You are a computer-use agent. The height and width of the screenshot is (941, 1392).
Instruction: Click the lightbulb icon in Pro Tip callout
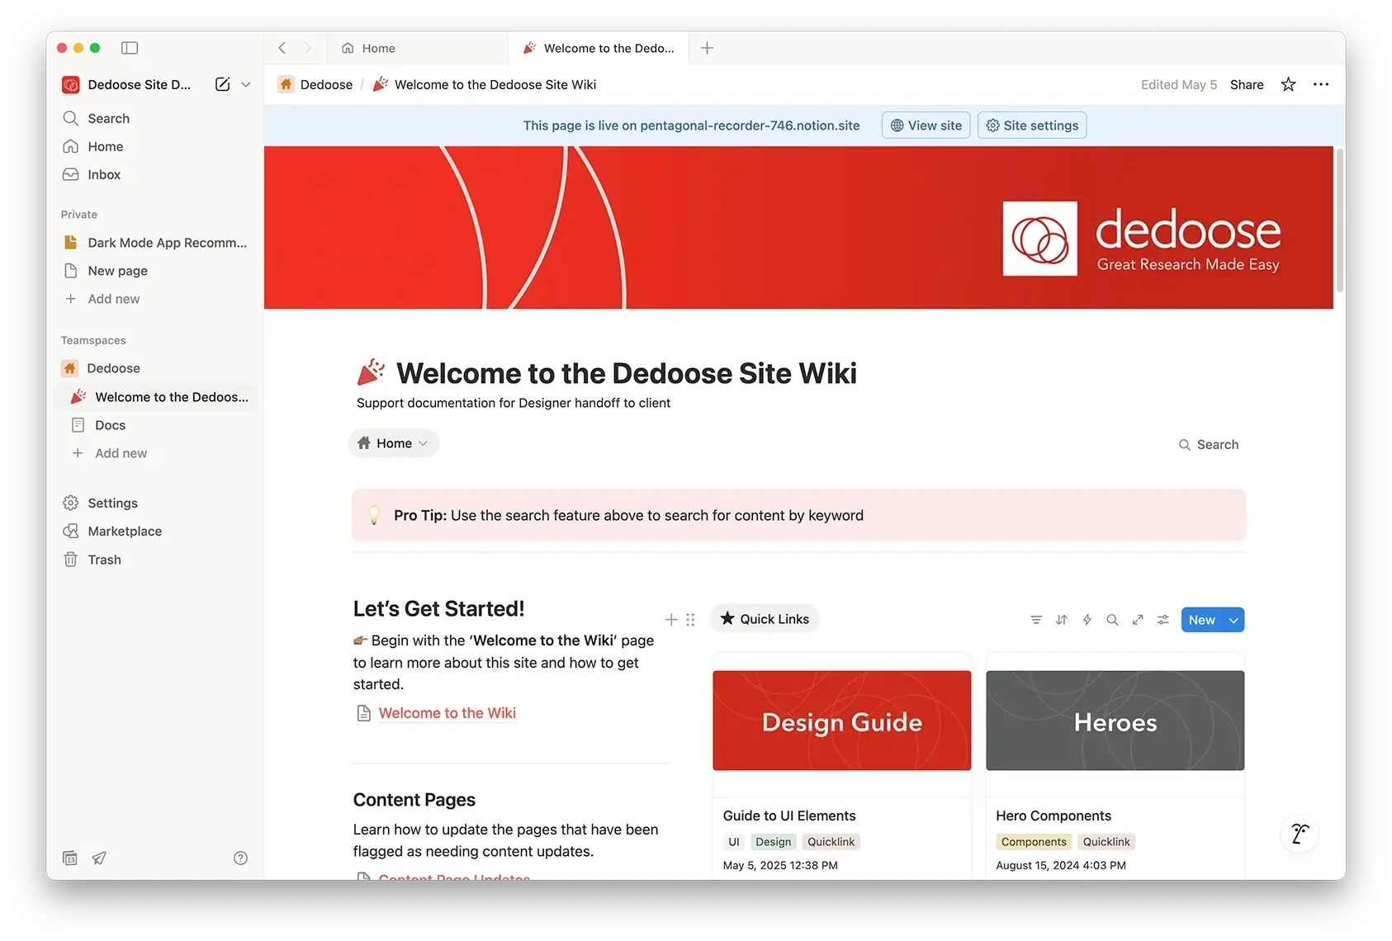[374, 515]
